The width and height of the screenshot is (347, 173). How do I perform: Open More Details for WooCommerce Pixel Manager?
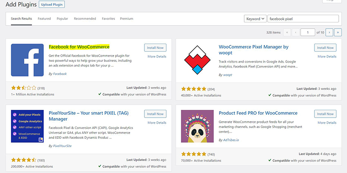tap(327, 57)
